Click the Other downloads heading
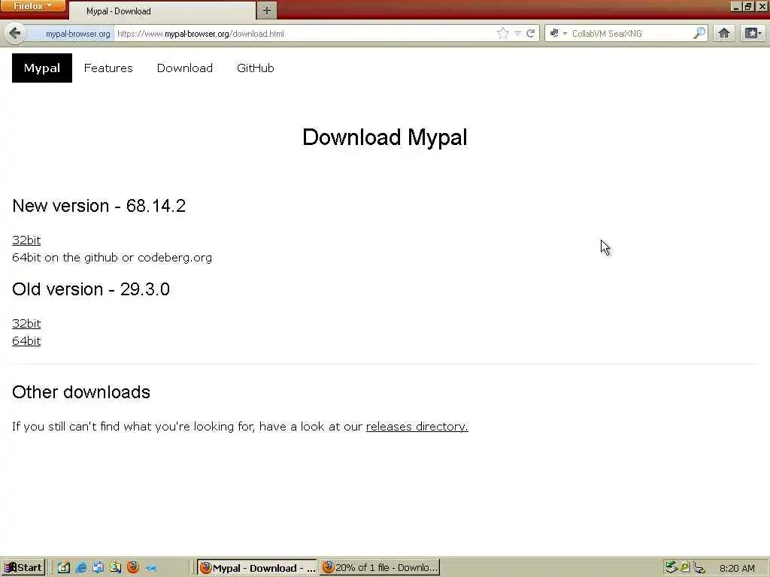This screenshot has width=770, height=577. click(x=81, y=392)
